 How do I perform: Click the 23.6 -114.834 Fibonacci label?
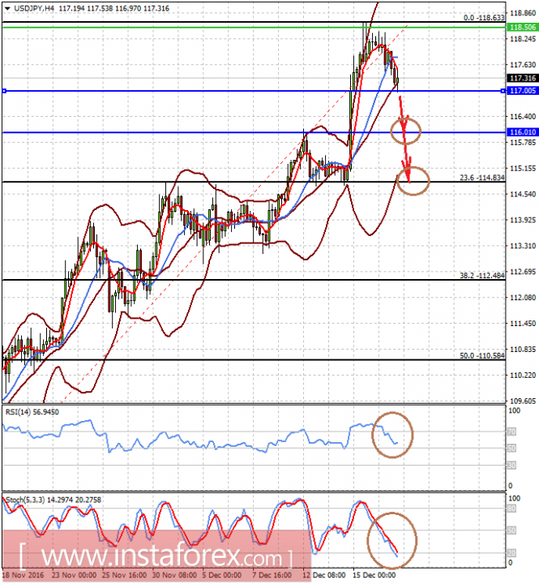[x=482, y=178]
